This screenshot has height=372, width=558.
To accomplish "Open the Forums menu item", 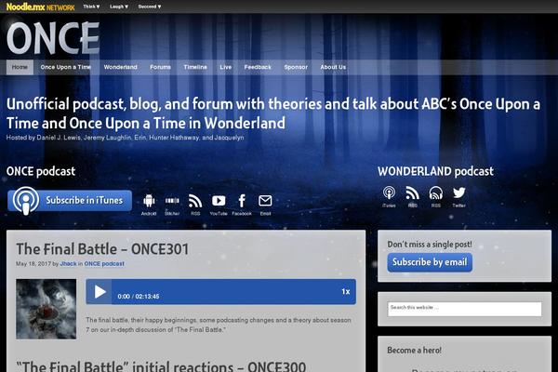I will (x=160, y=67).
